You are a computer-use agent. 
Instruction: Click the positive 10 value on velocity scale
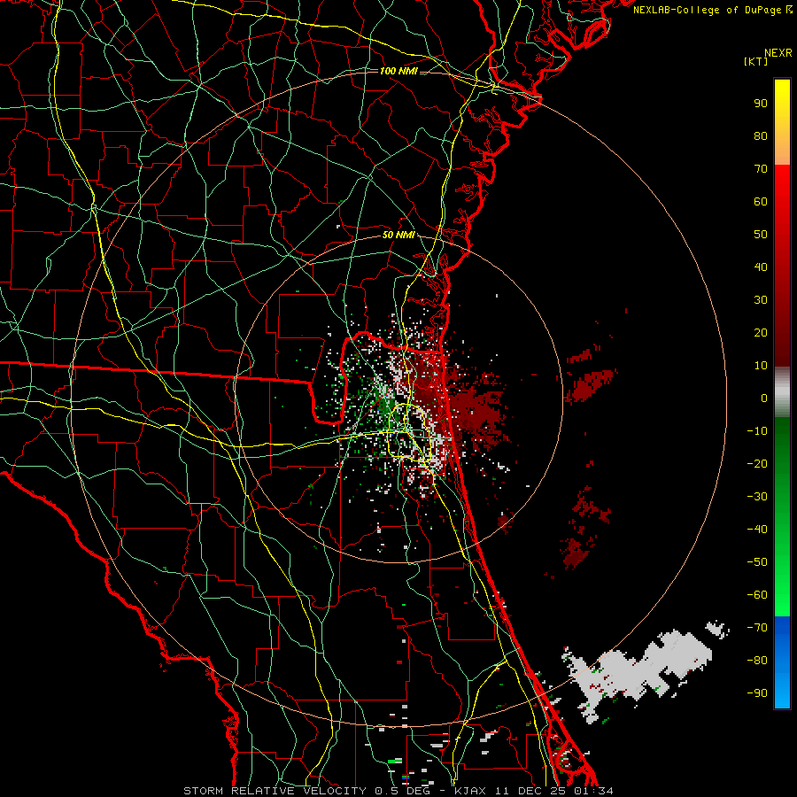tap(761, 366)
